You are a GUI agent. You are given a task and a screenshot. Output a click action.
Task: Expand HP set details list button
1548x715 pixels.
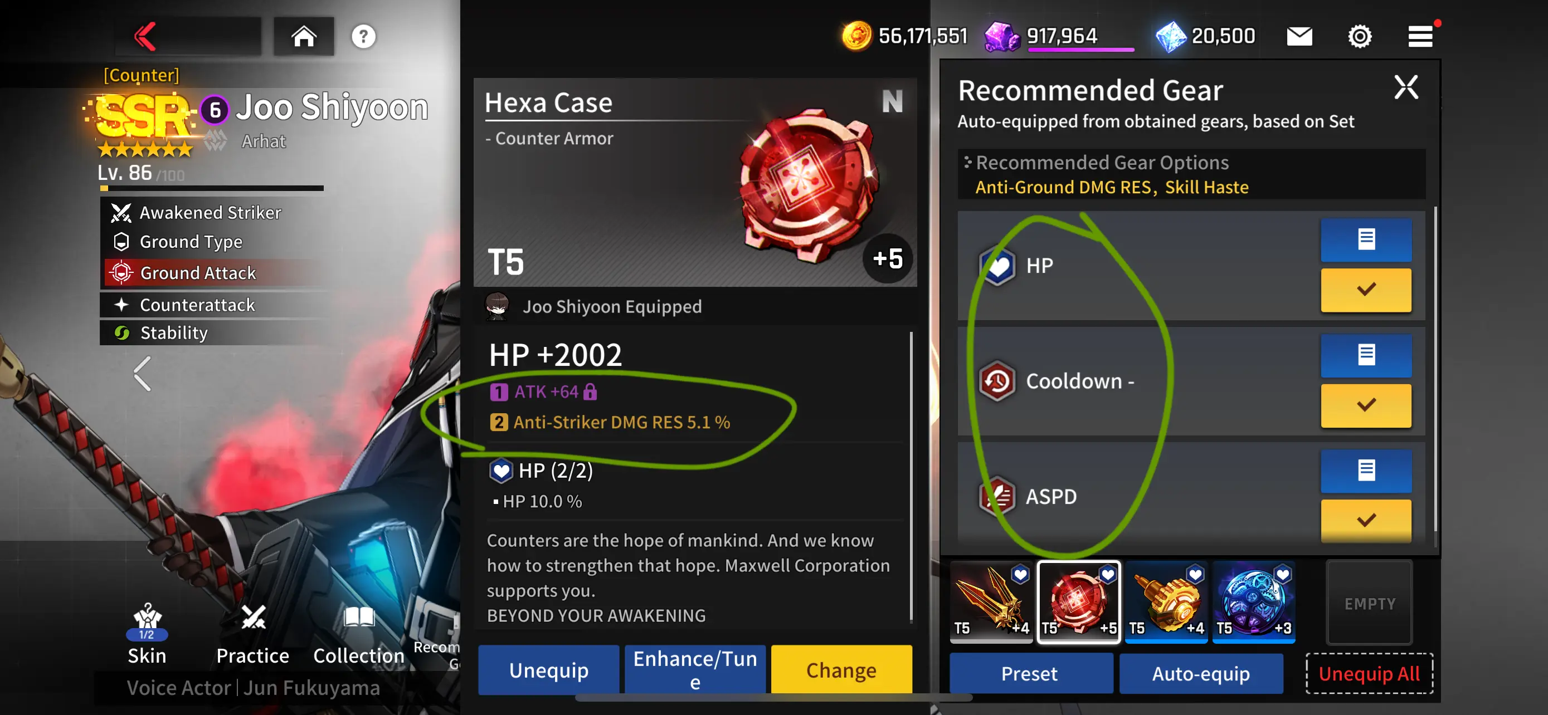pos(1366,239)
